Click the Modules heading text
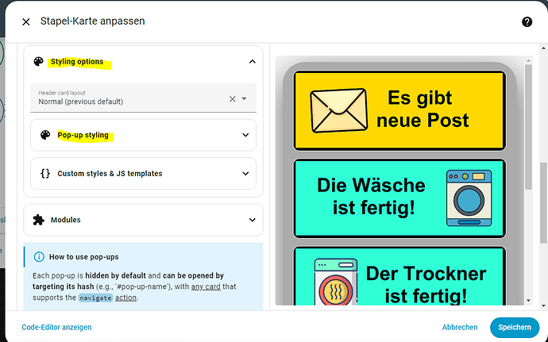Screen dimensions: 548x342 65,220
